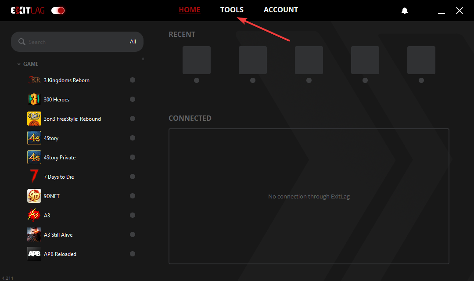Viewport: 474px width, 281px height.
Task: Select 3 Kingdoms Reborn text
Action: click(x=67, y=80)
